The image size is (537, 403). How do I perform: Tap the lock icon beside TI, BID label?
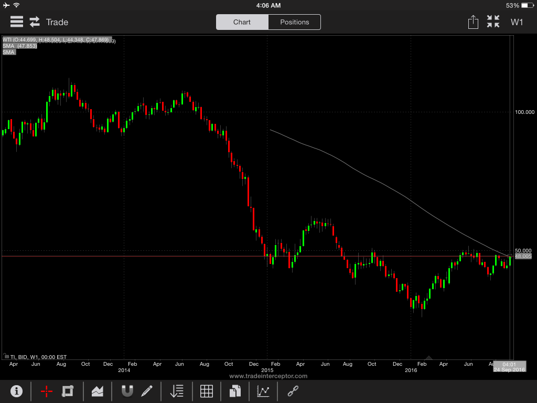tap(6, 356)
